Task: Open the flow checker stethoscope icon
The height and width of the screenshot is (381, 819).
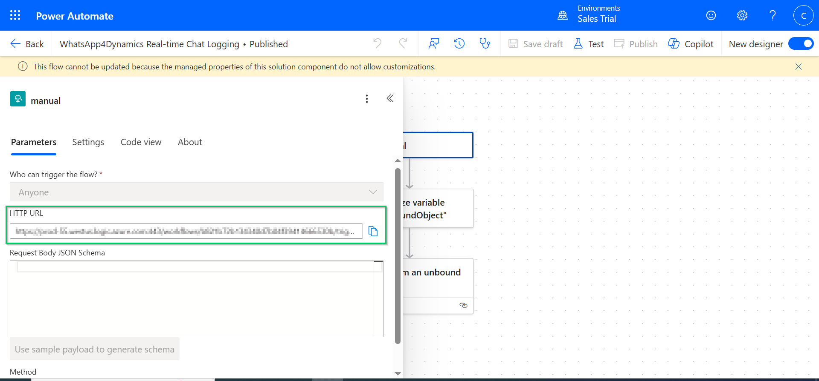Action: tap(485, 44)
